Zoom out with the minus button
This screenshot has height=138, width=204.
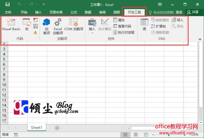click(153, 135)
